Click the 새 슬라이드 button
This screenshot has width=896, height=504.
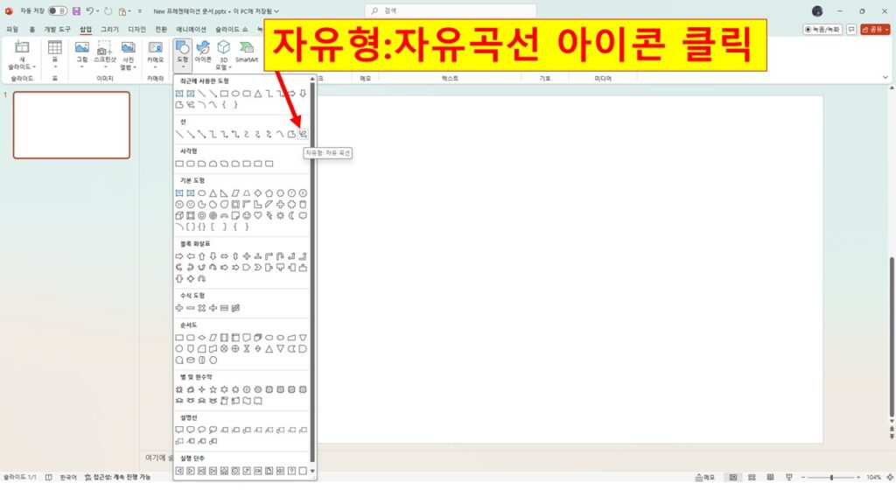[x=22, y=55]
